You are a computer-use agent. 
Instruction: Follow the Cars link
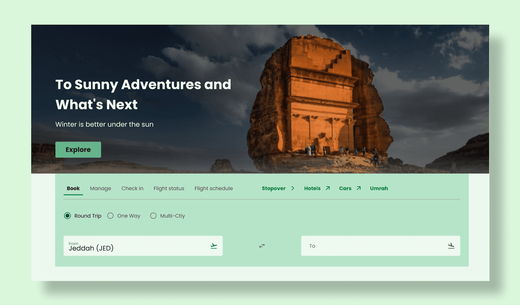pyautogui.click(x=345, y=188)
